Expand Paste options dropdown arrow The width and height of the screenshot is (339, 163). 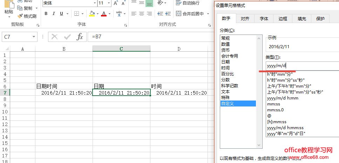[x=9, y=17]
